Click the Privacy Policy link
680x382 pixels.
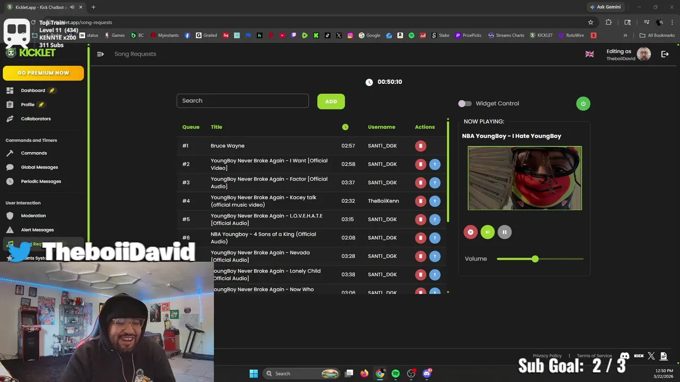(547, 356)
